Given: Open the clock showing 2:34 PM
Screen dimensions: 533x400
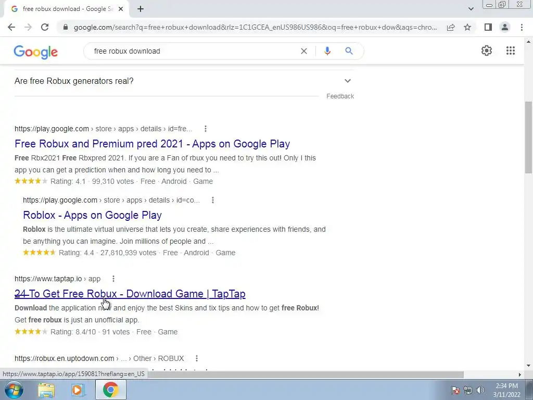Looking at the screenshot, I should point(506,390).
